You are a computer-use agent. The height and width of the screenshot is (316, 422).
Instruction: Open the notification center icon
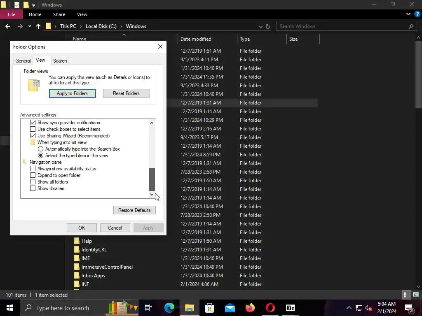click(x=409, y=308)
